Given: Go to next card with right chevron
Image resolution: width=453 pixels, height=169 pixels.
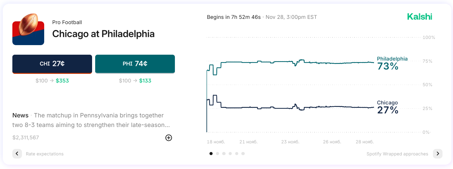Looking at the screenshot, I should [x=438, y=154].
